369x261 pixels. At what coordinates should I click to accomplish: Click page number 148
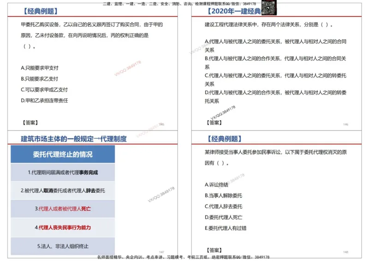[345, 252]
